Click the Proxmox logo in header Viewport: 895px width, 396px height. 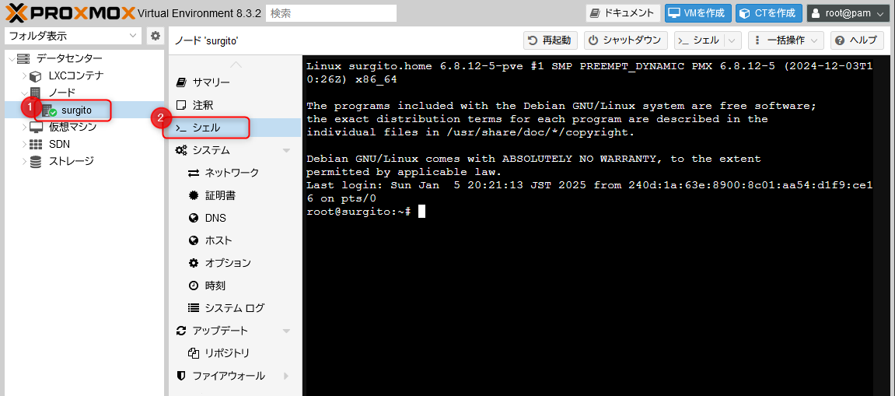(x=68, y=12)
